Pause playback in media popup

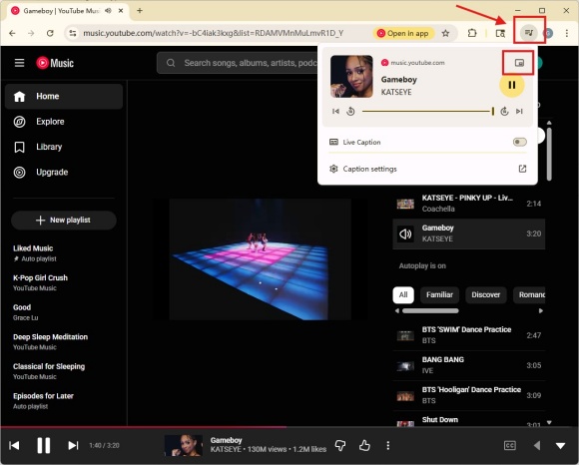512,85
